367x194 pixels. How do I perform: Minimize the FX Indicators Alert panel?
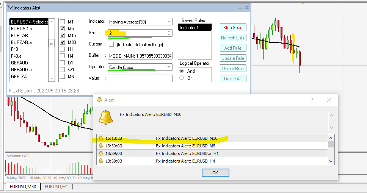(240, 8)
